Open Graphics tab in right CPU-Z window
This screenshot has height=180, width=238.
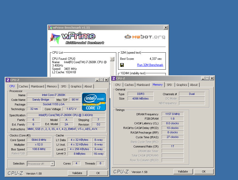coord(182,85)
